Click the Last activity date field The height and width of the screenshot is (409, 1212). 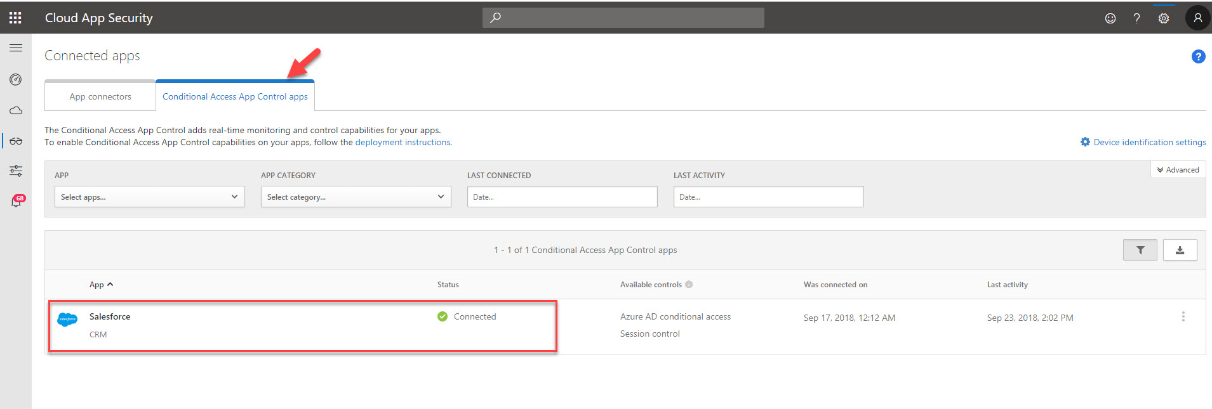coord(769,197)
